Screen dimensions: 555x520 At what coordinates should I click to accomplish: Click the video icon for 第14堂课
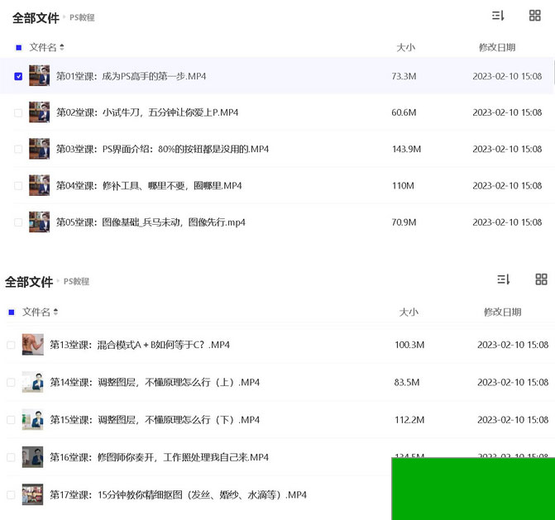(x=33, y=382)
